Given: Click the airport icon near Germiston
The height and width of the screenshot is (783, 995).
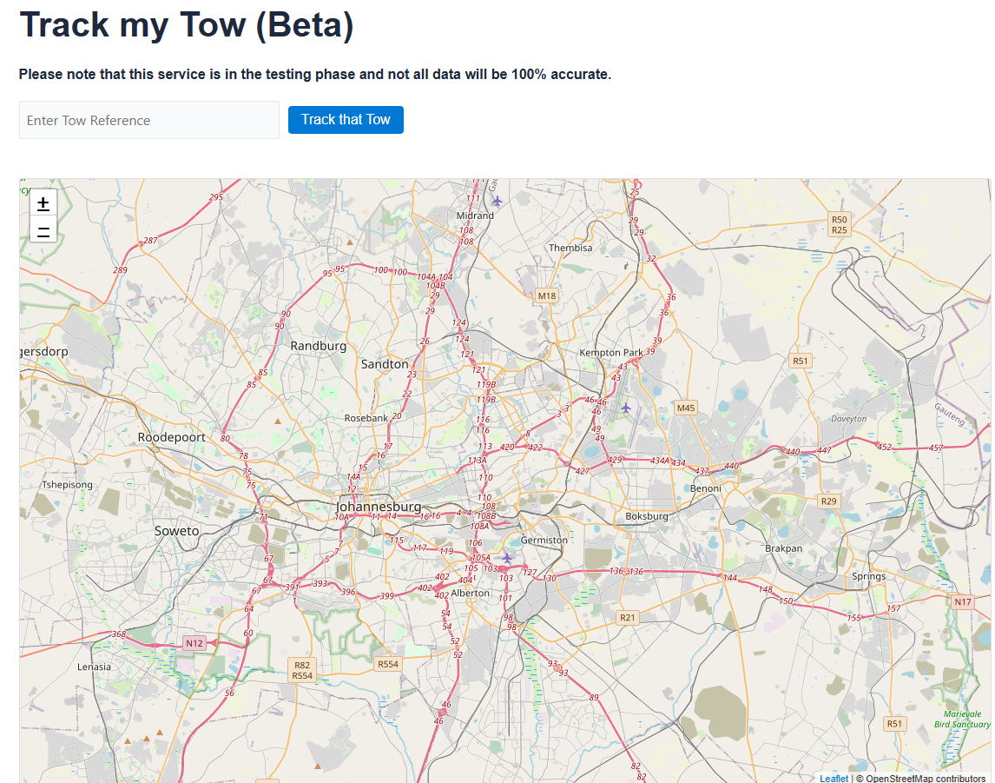Looking at the screenshot, I should [x=507, y=558].
